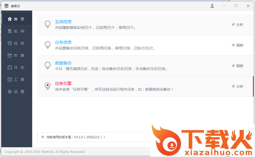Open the 数据备份 heading link
This screenshot has height=157, width=255.
63,63
